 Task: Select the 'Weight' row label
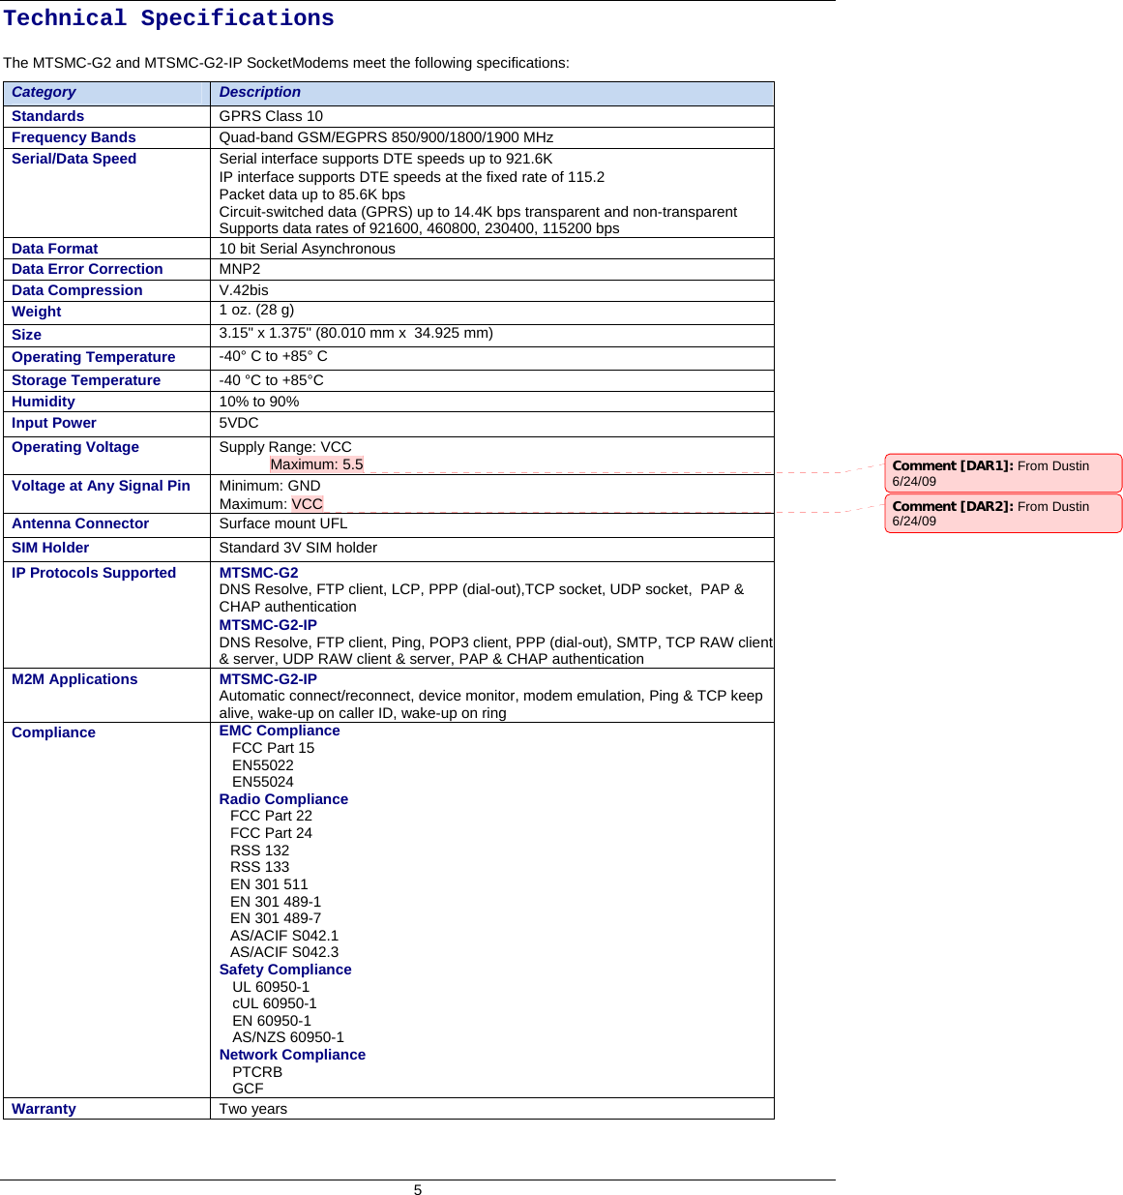pos(36,312)
